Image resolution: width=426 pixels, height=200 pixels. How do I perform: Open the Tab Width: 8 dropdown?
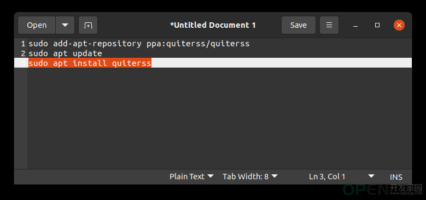click(250, 177)
